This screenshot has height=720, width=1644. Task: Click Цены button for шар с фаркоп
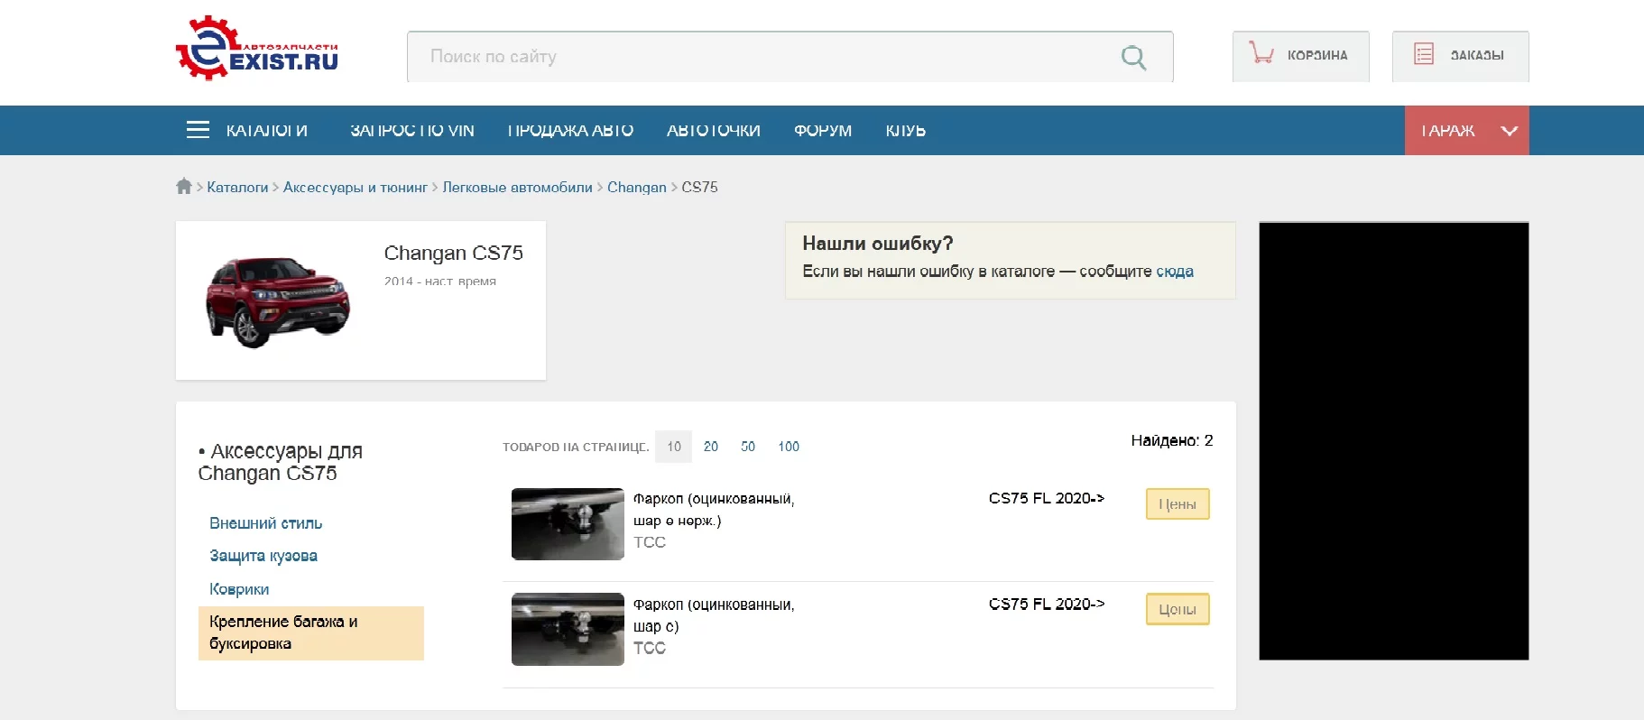(x=1178, y=609)
